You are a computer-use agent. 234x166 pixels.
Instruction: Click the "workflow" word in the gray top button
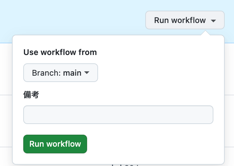tap(188, 20)
